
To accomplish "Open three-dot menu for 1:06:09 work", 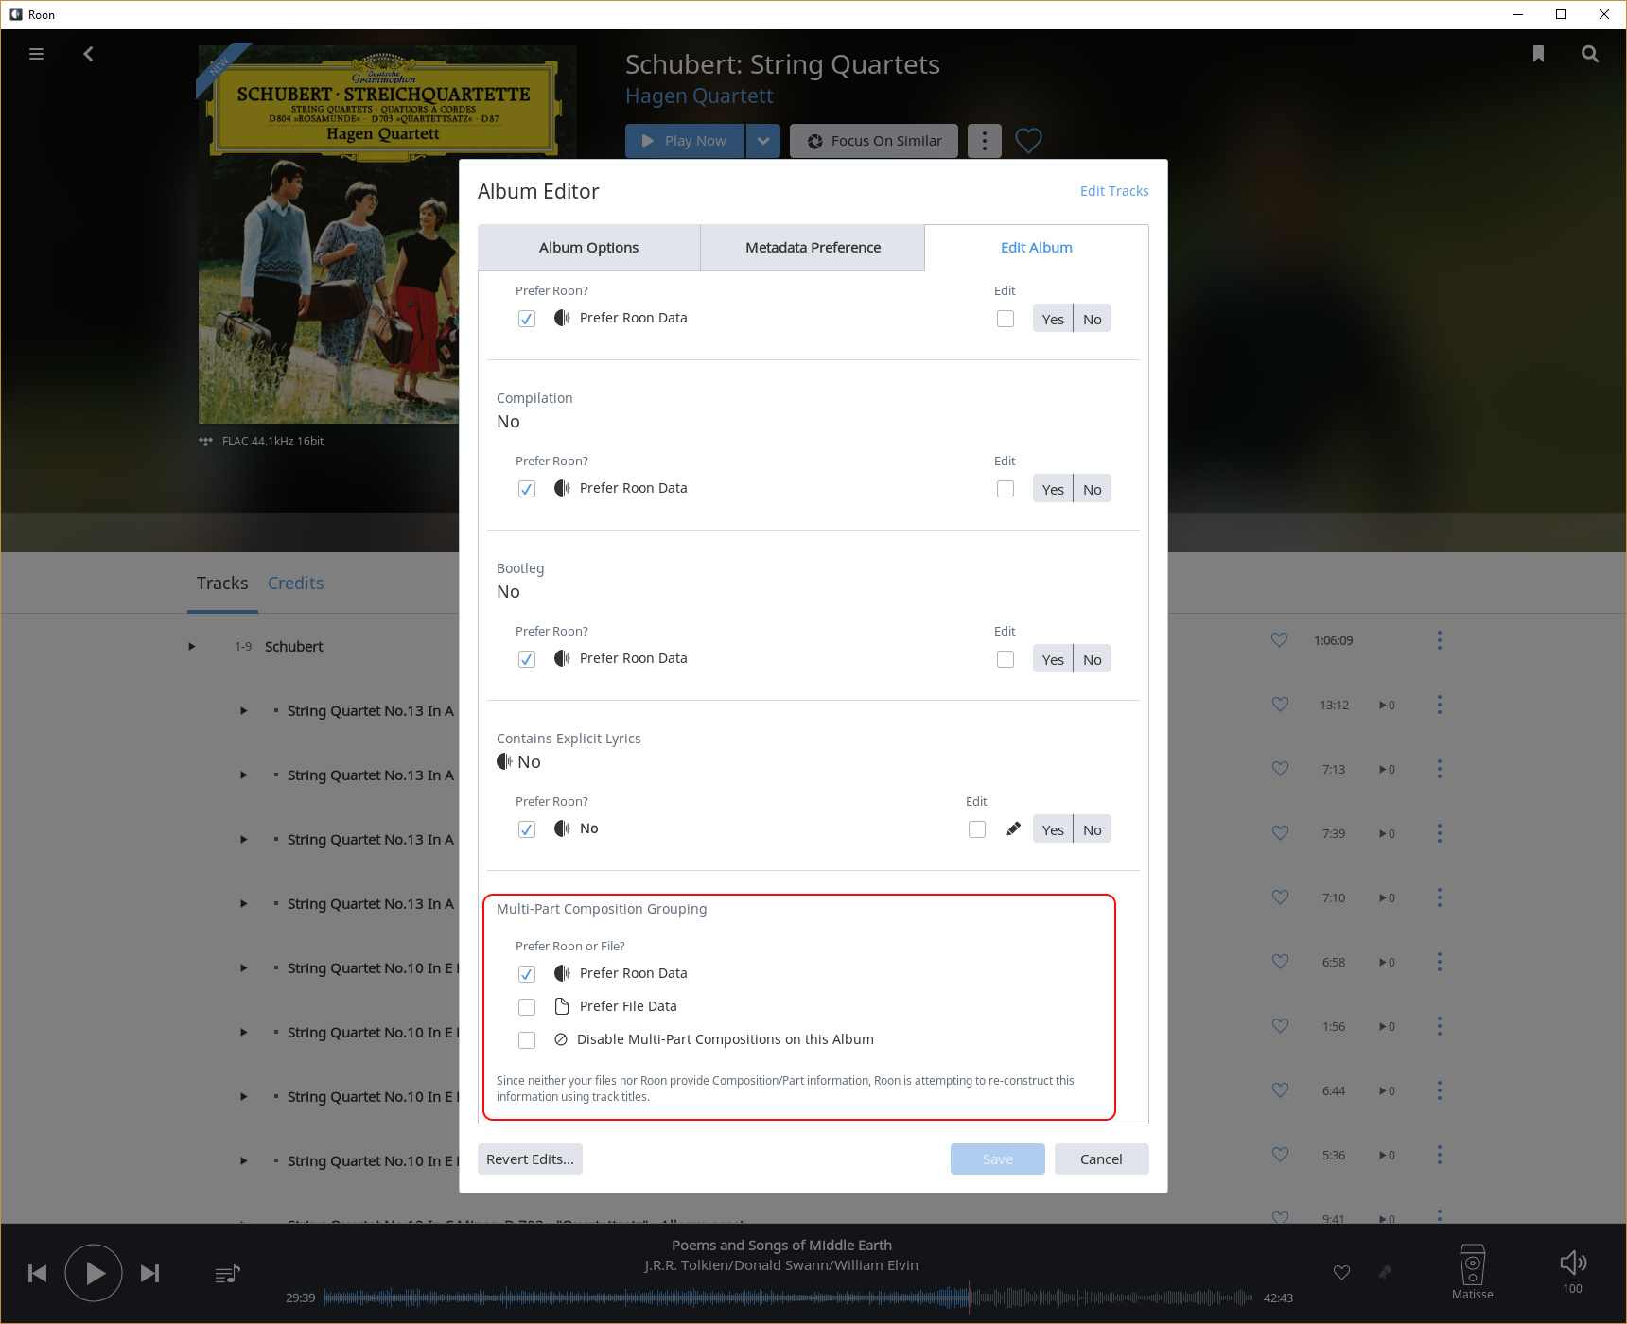I will click(1440, 640).
